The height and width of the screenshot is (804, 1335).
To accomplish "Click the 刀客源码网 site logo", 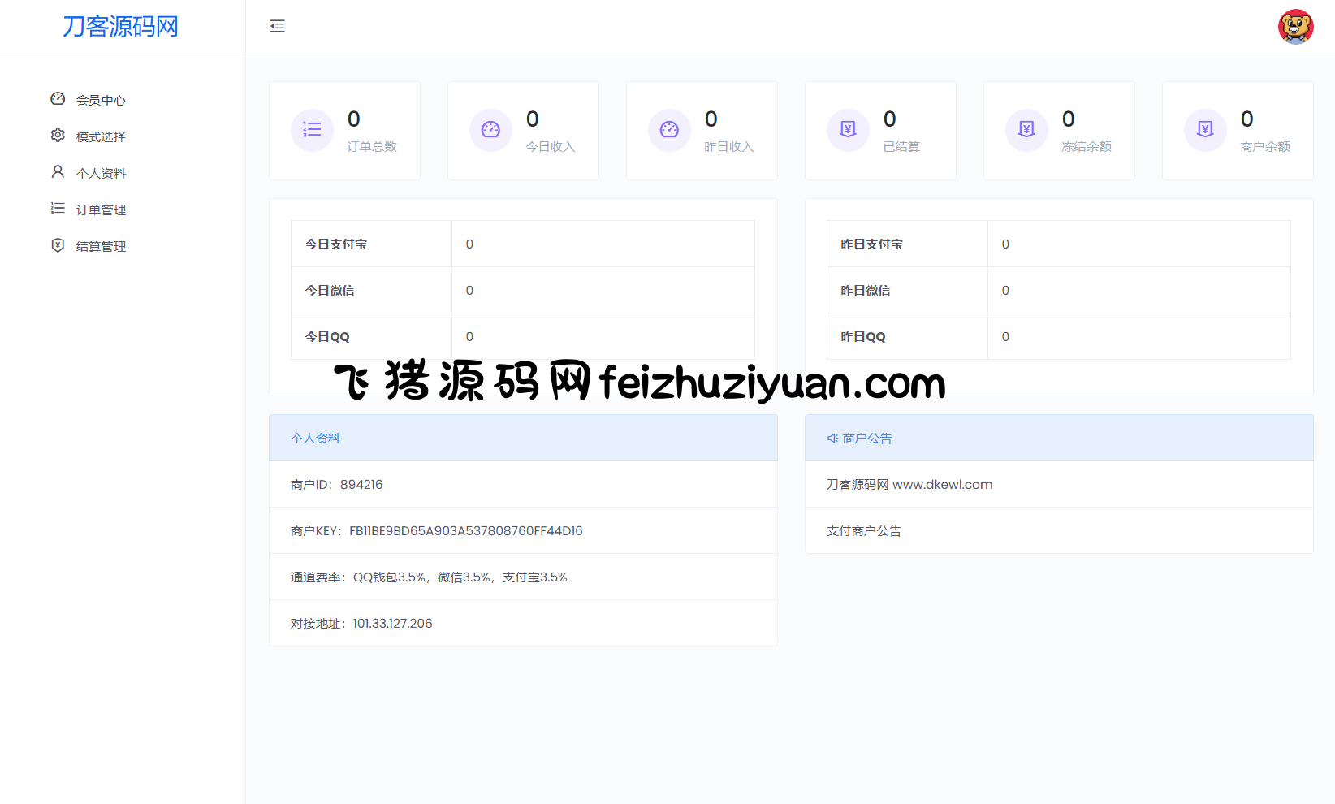I will pyautogui.click(x=120, y=27).
